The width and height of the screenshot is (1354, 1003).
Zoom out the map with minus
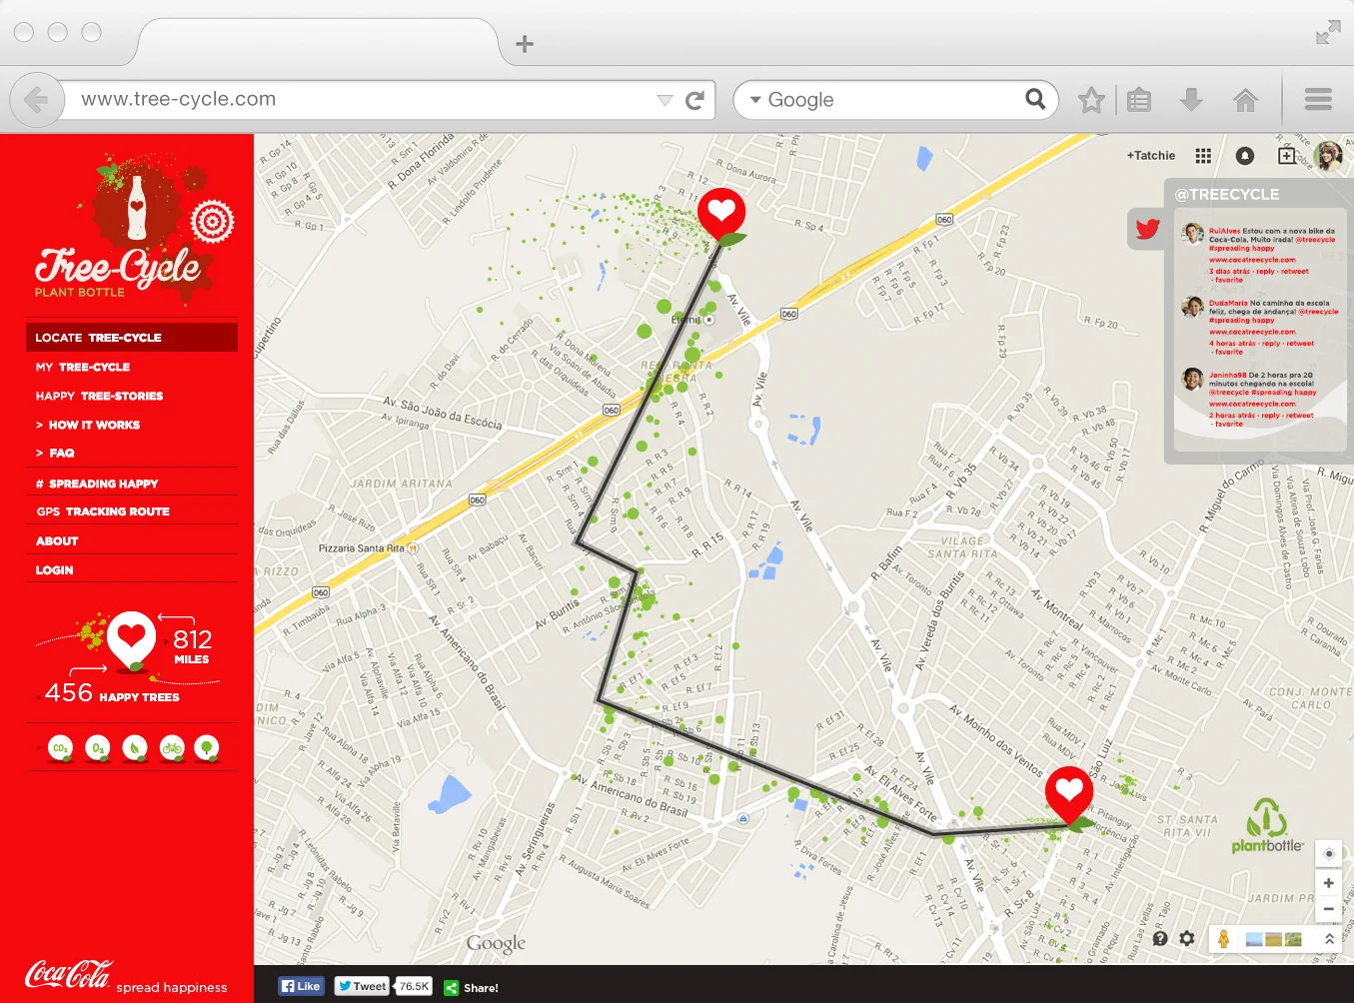(1328, 909)
